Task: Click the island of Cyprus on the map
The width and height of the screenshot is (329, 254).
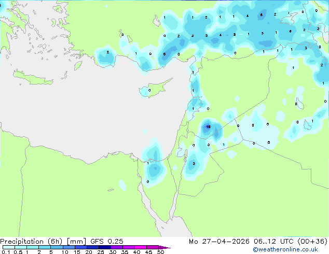Action: (155, 89)
